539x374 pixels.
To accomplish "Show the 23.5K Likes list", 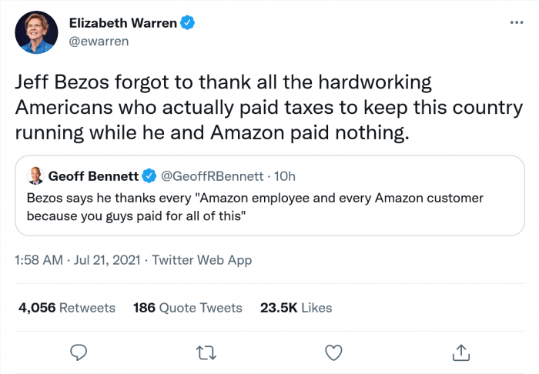I will pos(296,308).
